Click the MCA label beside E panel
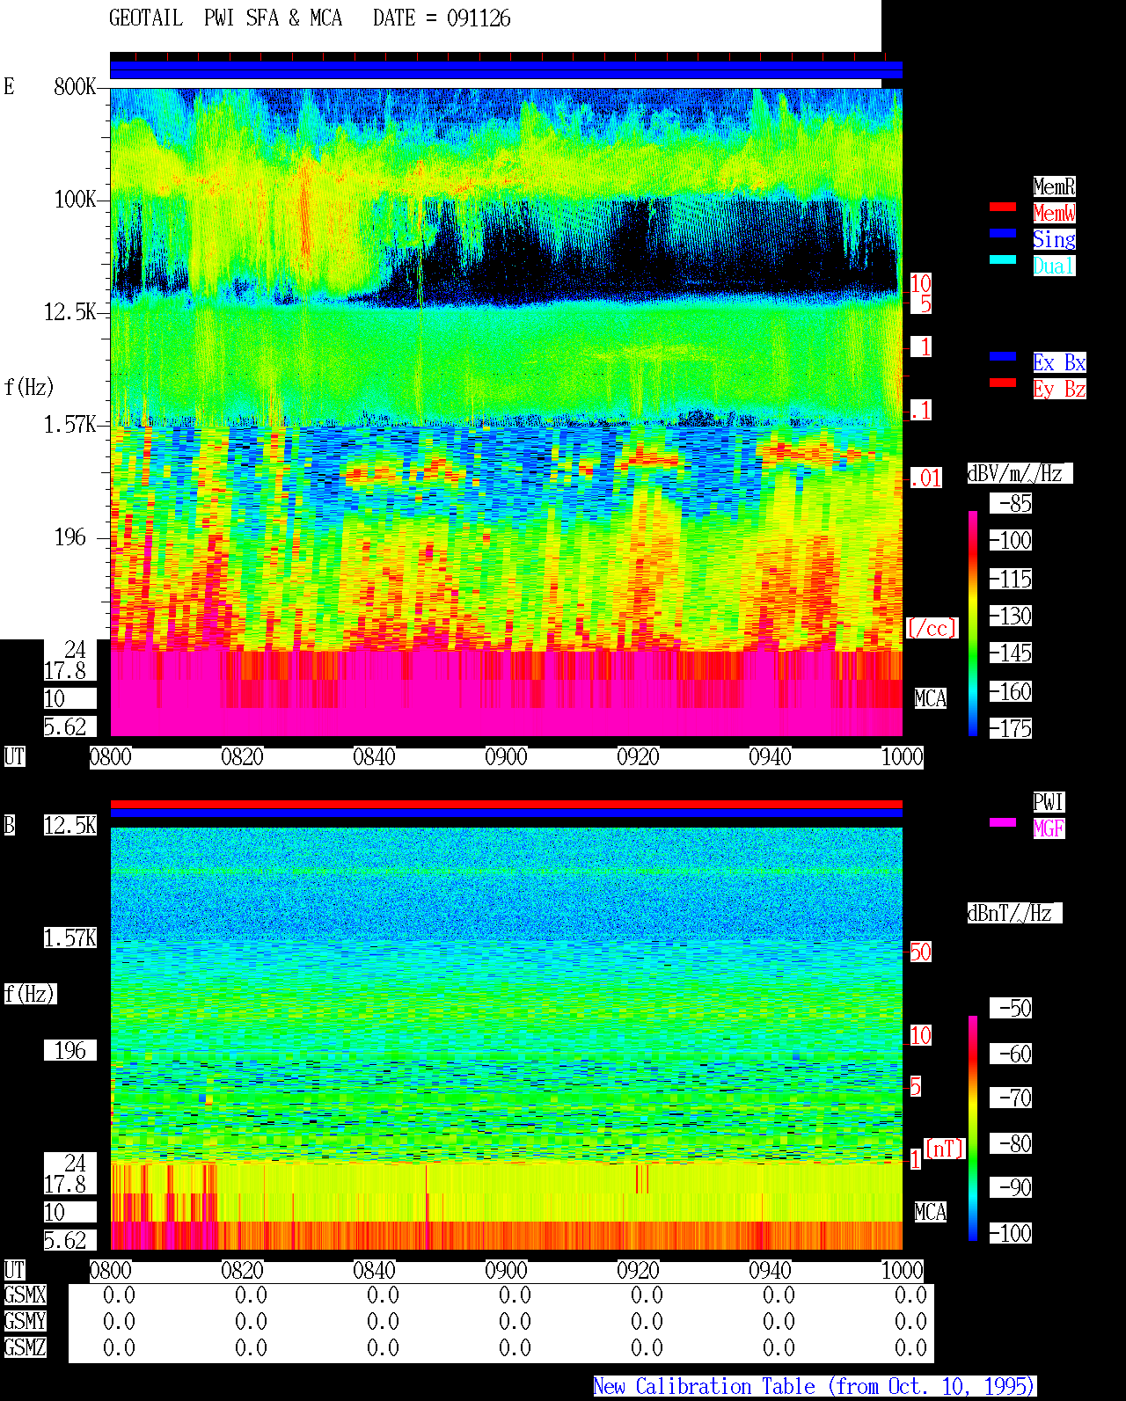 [x=931, y=699]
